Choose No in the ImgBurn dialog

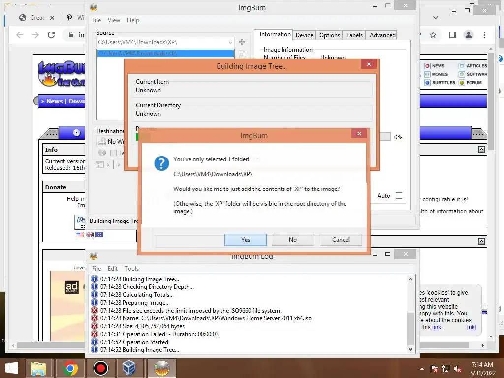pyautogui.click(x=292, y=240)
